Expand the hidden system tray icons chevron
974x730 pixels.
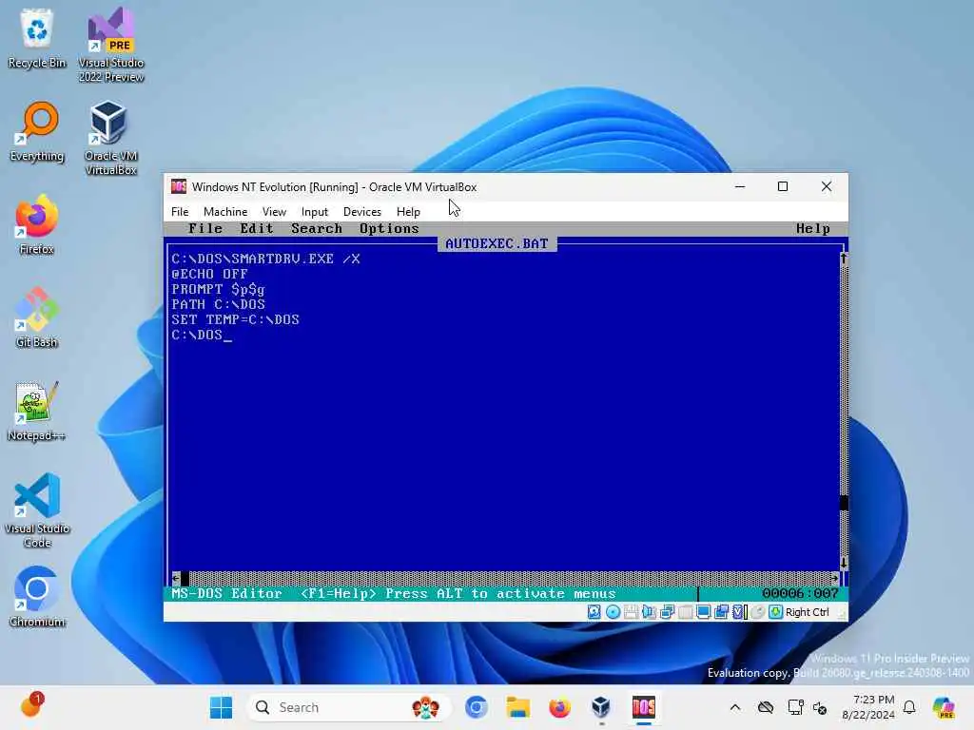(735, 707)
